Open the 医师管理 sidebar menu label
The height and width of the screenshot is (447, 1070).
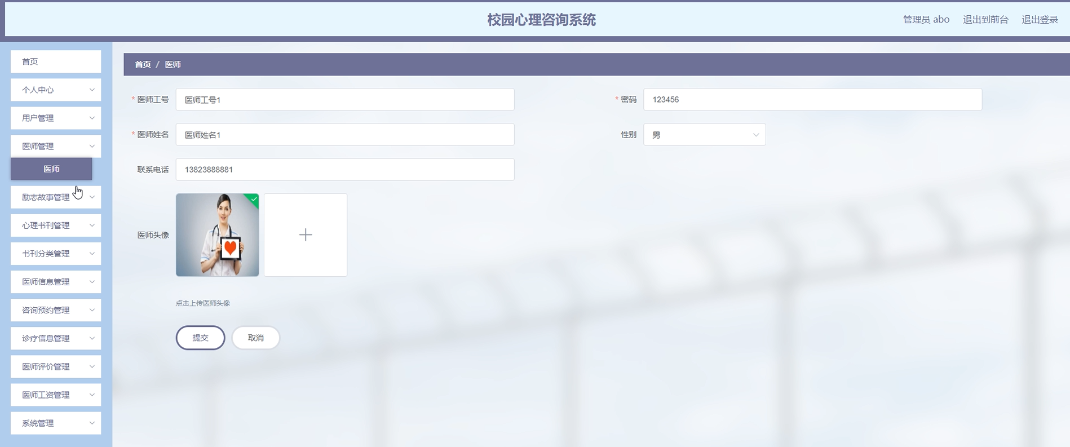38,146
